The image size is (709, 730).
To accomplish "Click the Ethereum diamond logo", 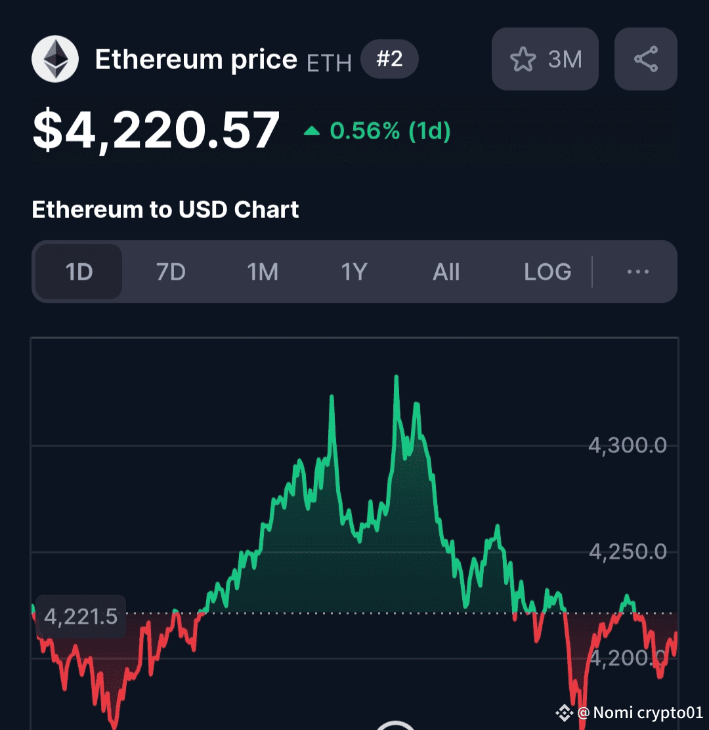I will point(55,59).
